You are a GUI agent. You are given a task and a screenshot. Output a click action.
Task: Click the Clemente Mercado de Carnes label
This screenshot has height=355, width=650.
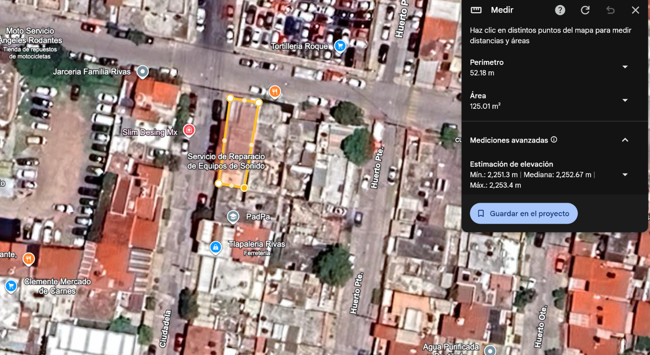(x=57, y=286)
